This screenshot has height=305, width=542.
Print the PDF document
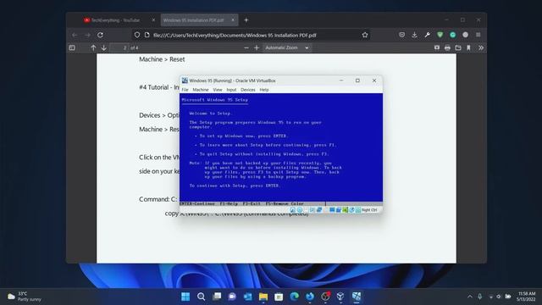[x=447, y=47]
